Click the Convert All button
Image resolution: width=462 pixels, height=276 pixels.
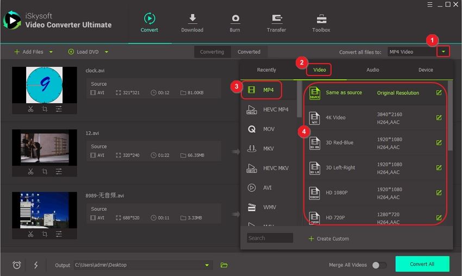pos(422,264)
